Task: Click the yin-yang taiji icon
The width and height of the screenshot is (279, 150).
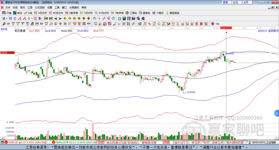Action: (213, 24)
